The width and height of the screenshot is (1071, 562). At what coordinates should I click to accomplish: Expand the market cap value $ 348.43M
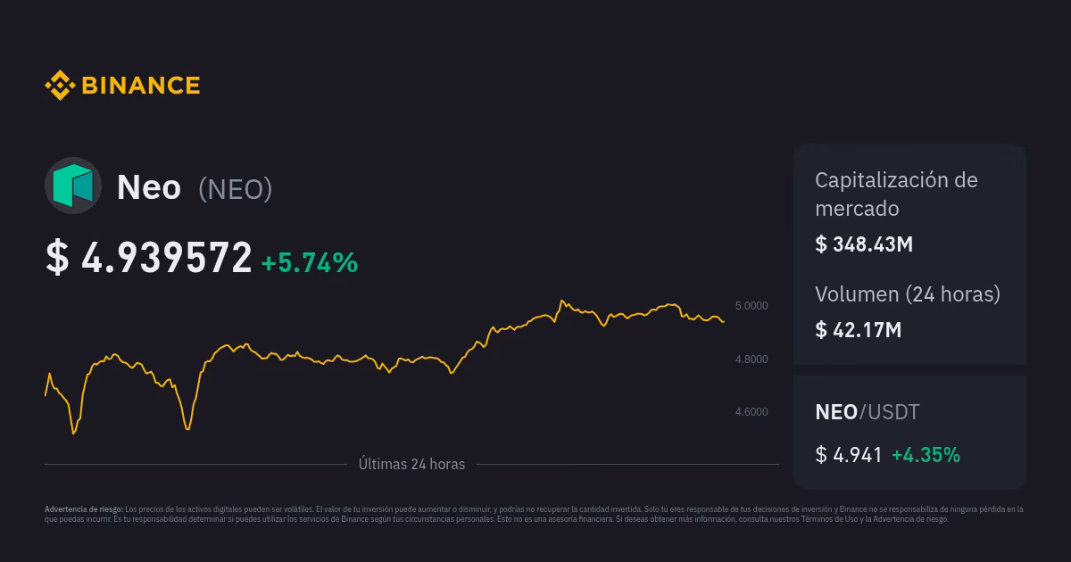[863, 244]
